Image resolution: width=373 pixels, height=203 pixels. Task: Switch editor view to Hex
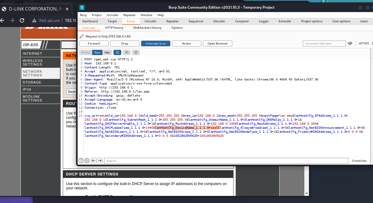(107, 53)
